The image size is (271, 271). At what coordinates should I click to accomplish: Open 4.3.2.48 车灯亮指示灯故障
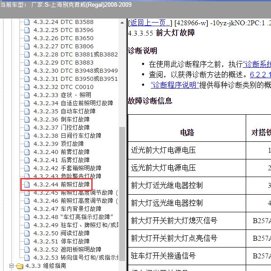click(73, 217)
